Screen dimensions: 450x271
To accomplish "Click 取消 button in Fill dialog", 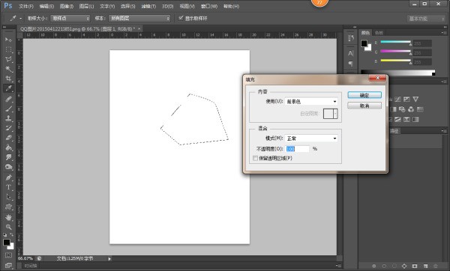I will (x=364, y=106).
